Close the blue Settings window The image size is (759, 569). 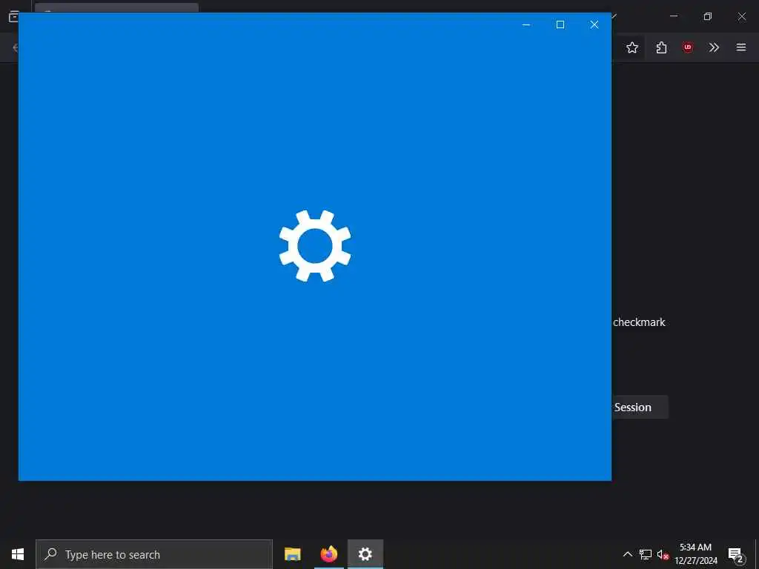click(594, 24)
